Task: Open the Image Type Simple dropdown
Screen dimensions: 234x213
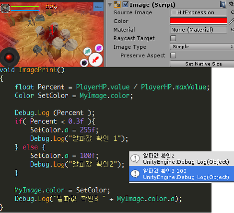Action: pyautogui.click(x=202, y=47)
